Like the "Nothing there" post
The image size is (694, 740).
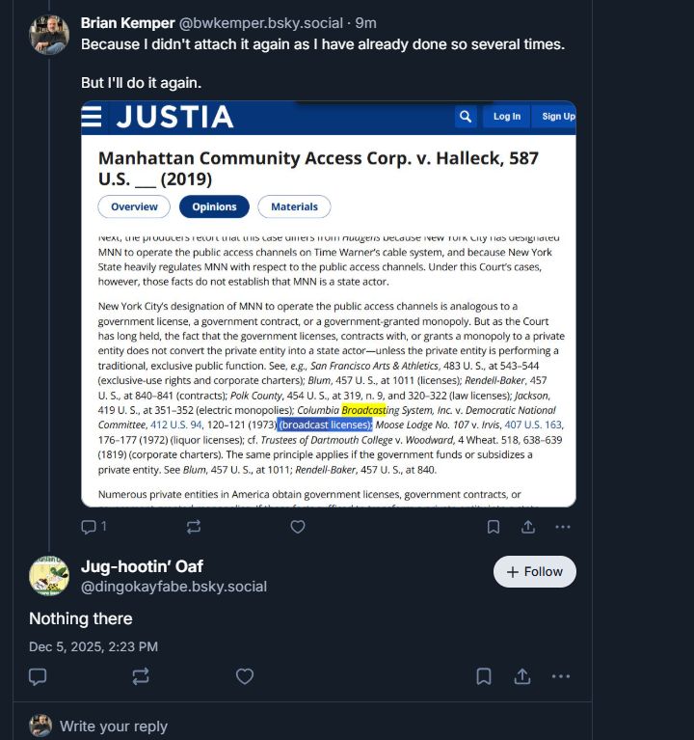click(245, 676)
